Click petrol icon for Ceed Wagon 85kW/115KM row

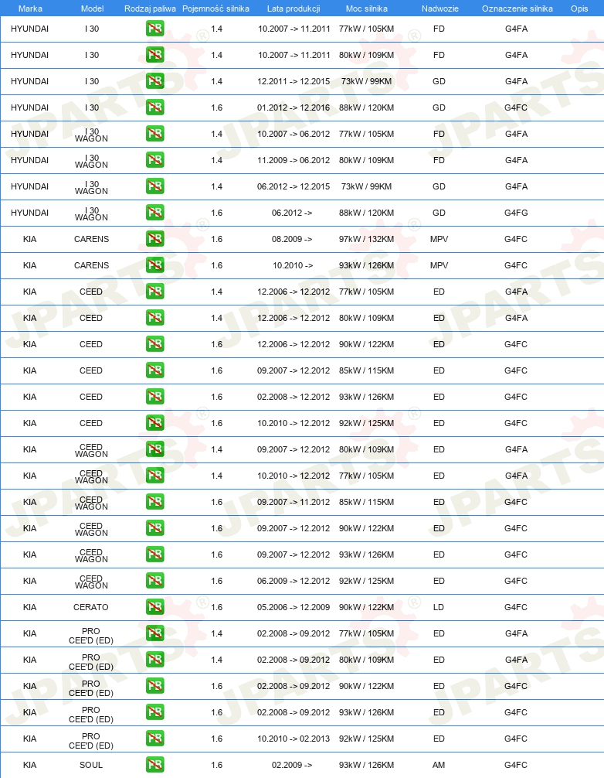[155, 502]
